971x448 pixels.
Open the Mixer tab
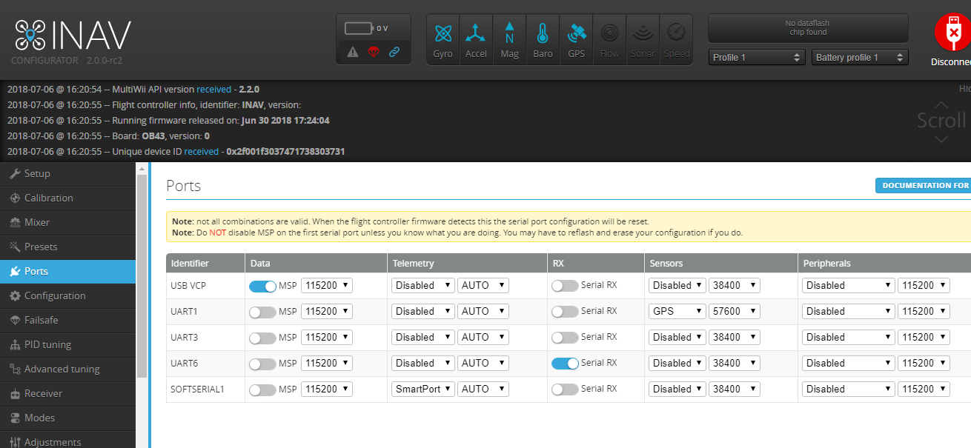pyautogui.click(x=68, y=222)
